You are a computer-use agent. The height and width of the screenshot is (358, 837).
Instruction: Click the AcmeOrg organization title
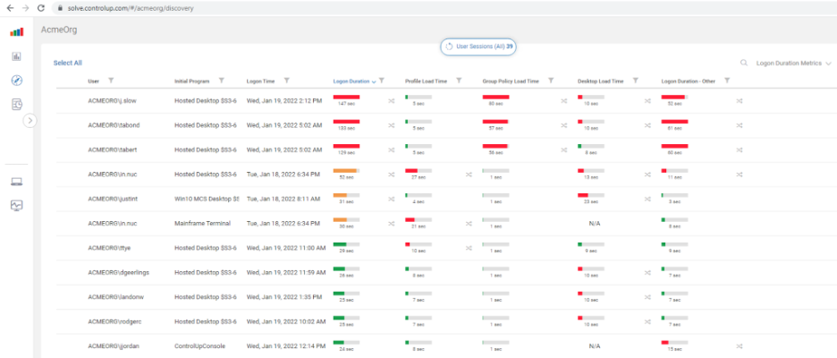59,30
